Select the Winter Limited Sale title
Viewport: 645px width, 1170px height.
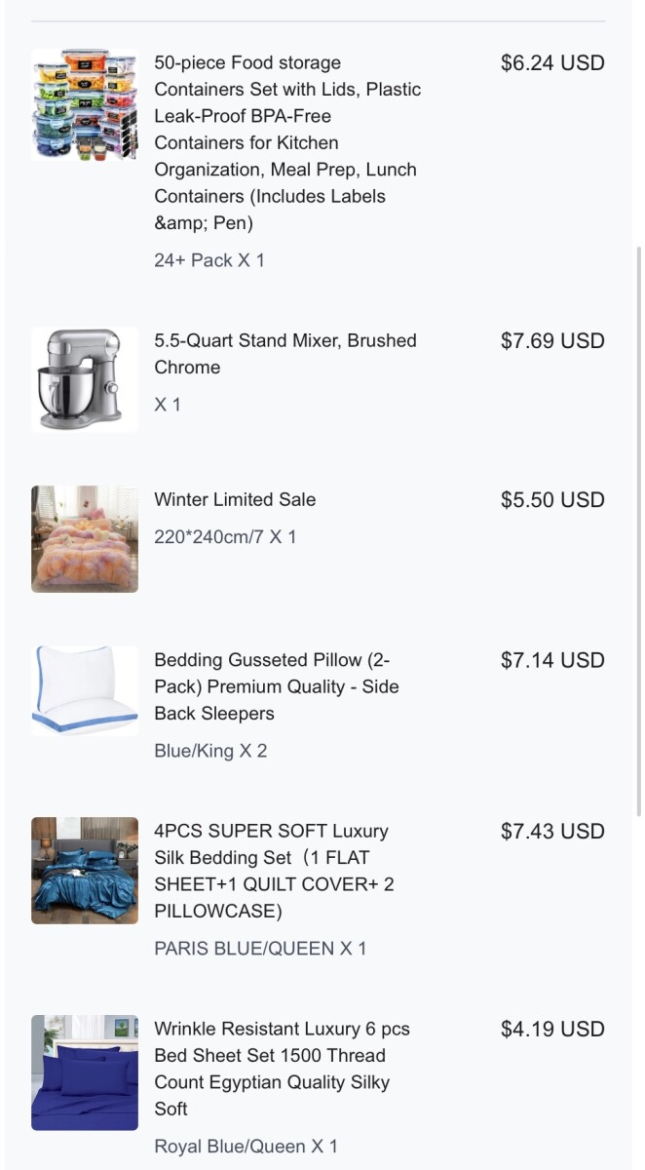235,499
